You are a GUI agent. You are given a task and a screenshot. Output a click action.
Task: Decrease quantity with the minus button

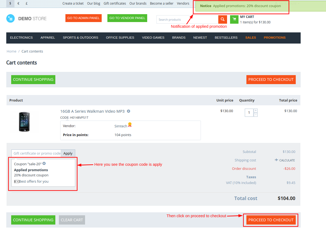click(256, 115)
